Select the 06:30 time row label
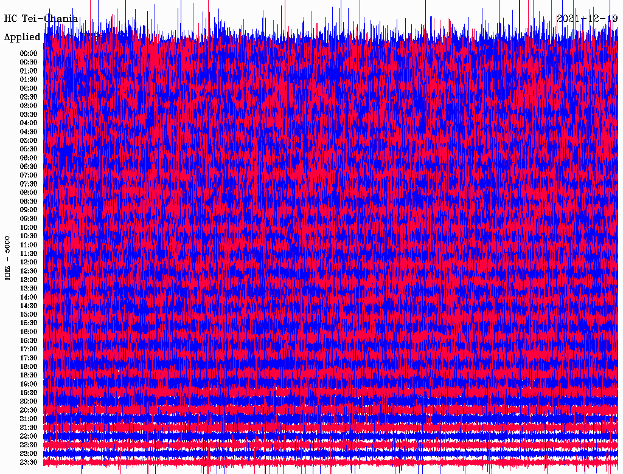623x474 pixels. pyautogui.click(x=29, y=167)
